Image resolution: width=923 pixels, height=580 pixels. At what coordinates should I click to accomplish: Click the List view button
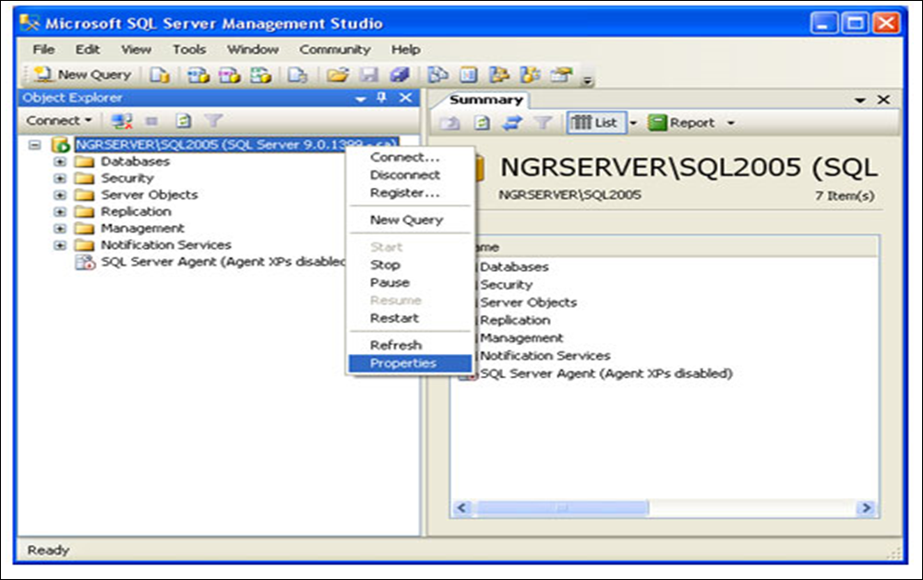[x=595, y=123]
